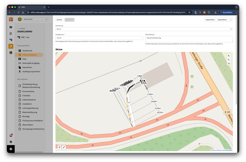This screenshot has height=162, width=246.
Task: Open notifications icon with red badge
Action: 11,135
